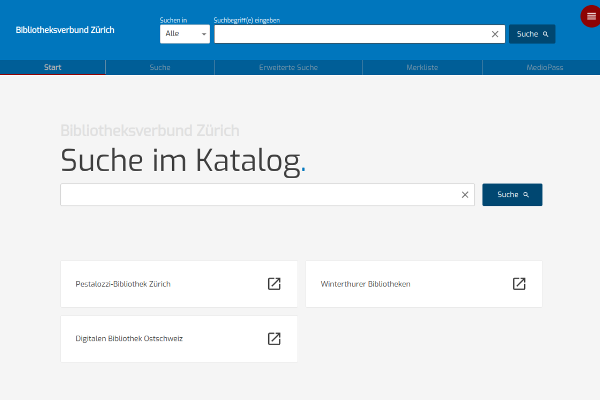Select the MedioPass tab

pyautogui.click(x=545, y=68)
